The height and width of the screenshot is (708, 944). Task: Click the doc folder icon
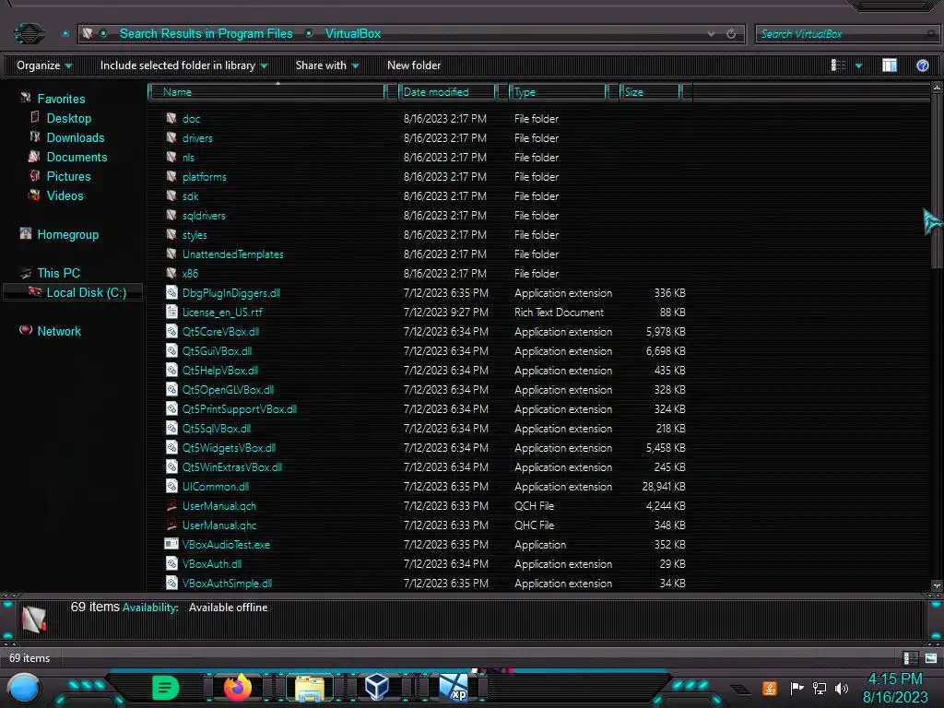pos(171,119)
